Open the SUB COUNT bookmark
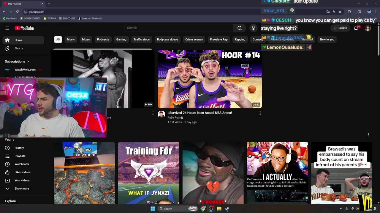Screen dimensions: 380x213 (x=67, y=18)
